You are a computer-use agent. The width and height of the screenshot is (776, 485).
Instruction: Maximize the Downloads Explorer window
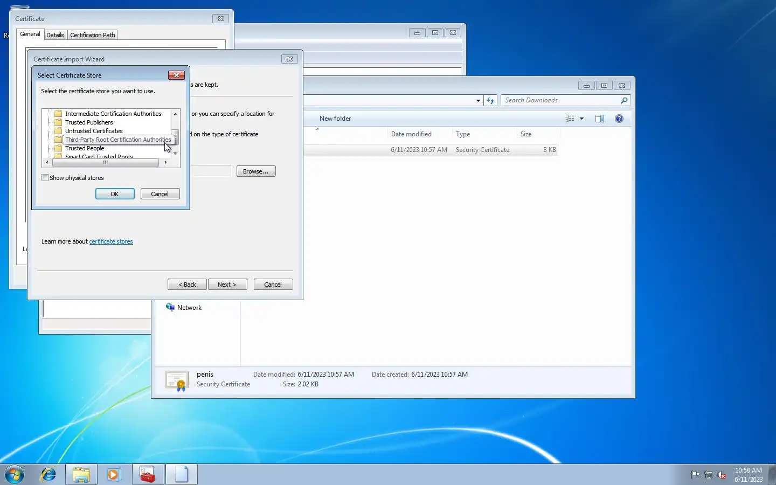click(x=604, y=86)
